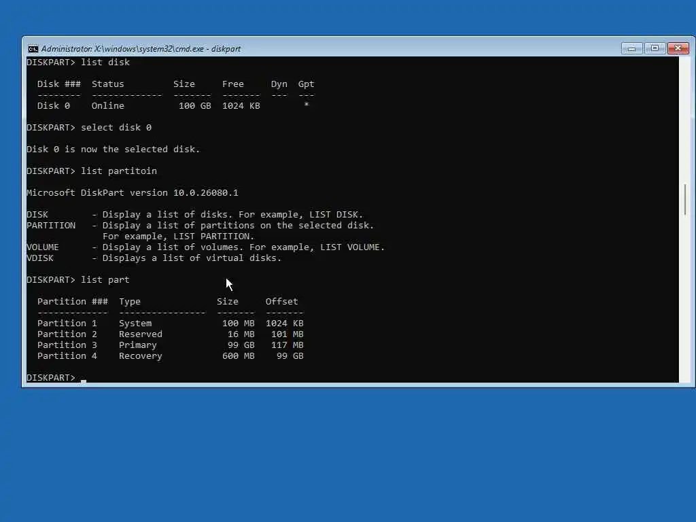Click 'Microsoft DiskPart version 10.0.26080.1' line
This screenshot has height=522, width=696.
(133, 192)
